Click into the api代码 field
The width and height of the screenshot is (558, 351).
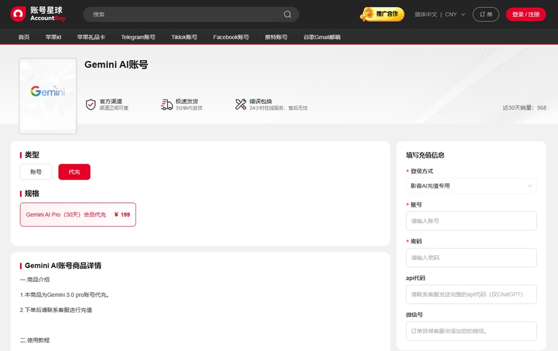click(x=471, y=295)
